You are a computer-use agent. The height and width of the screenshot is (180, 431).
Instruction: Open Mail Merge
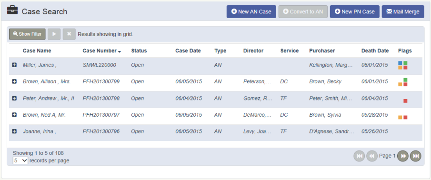coord(403,11)
